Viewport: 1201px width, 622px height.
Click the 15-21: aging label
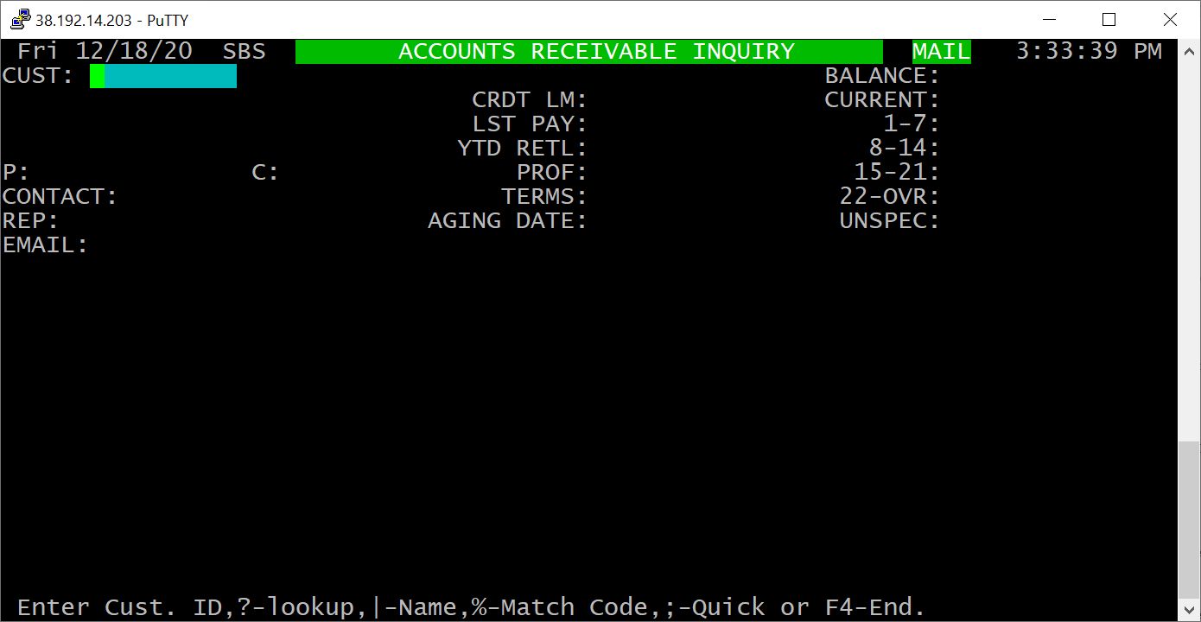coord(897,173)
